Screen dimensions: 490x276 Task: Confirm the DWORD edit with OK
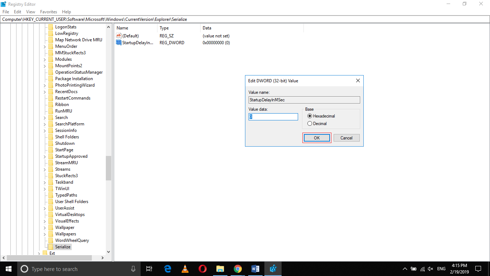(x=317, y=138)
